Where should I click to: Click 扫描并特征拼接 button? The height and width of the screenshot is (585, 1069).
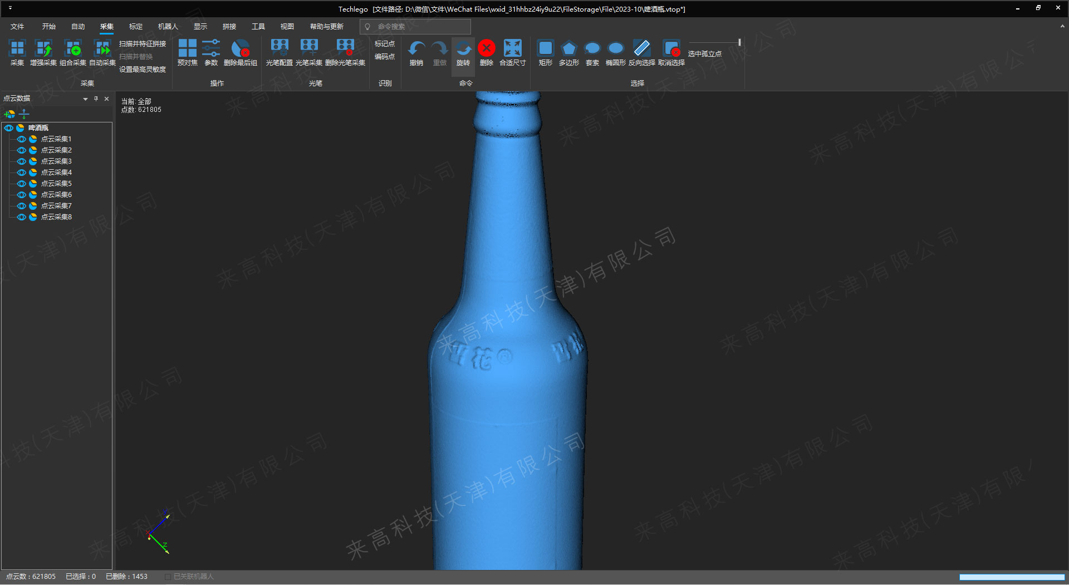pos(143,43)
